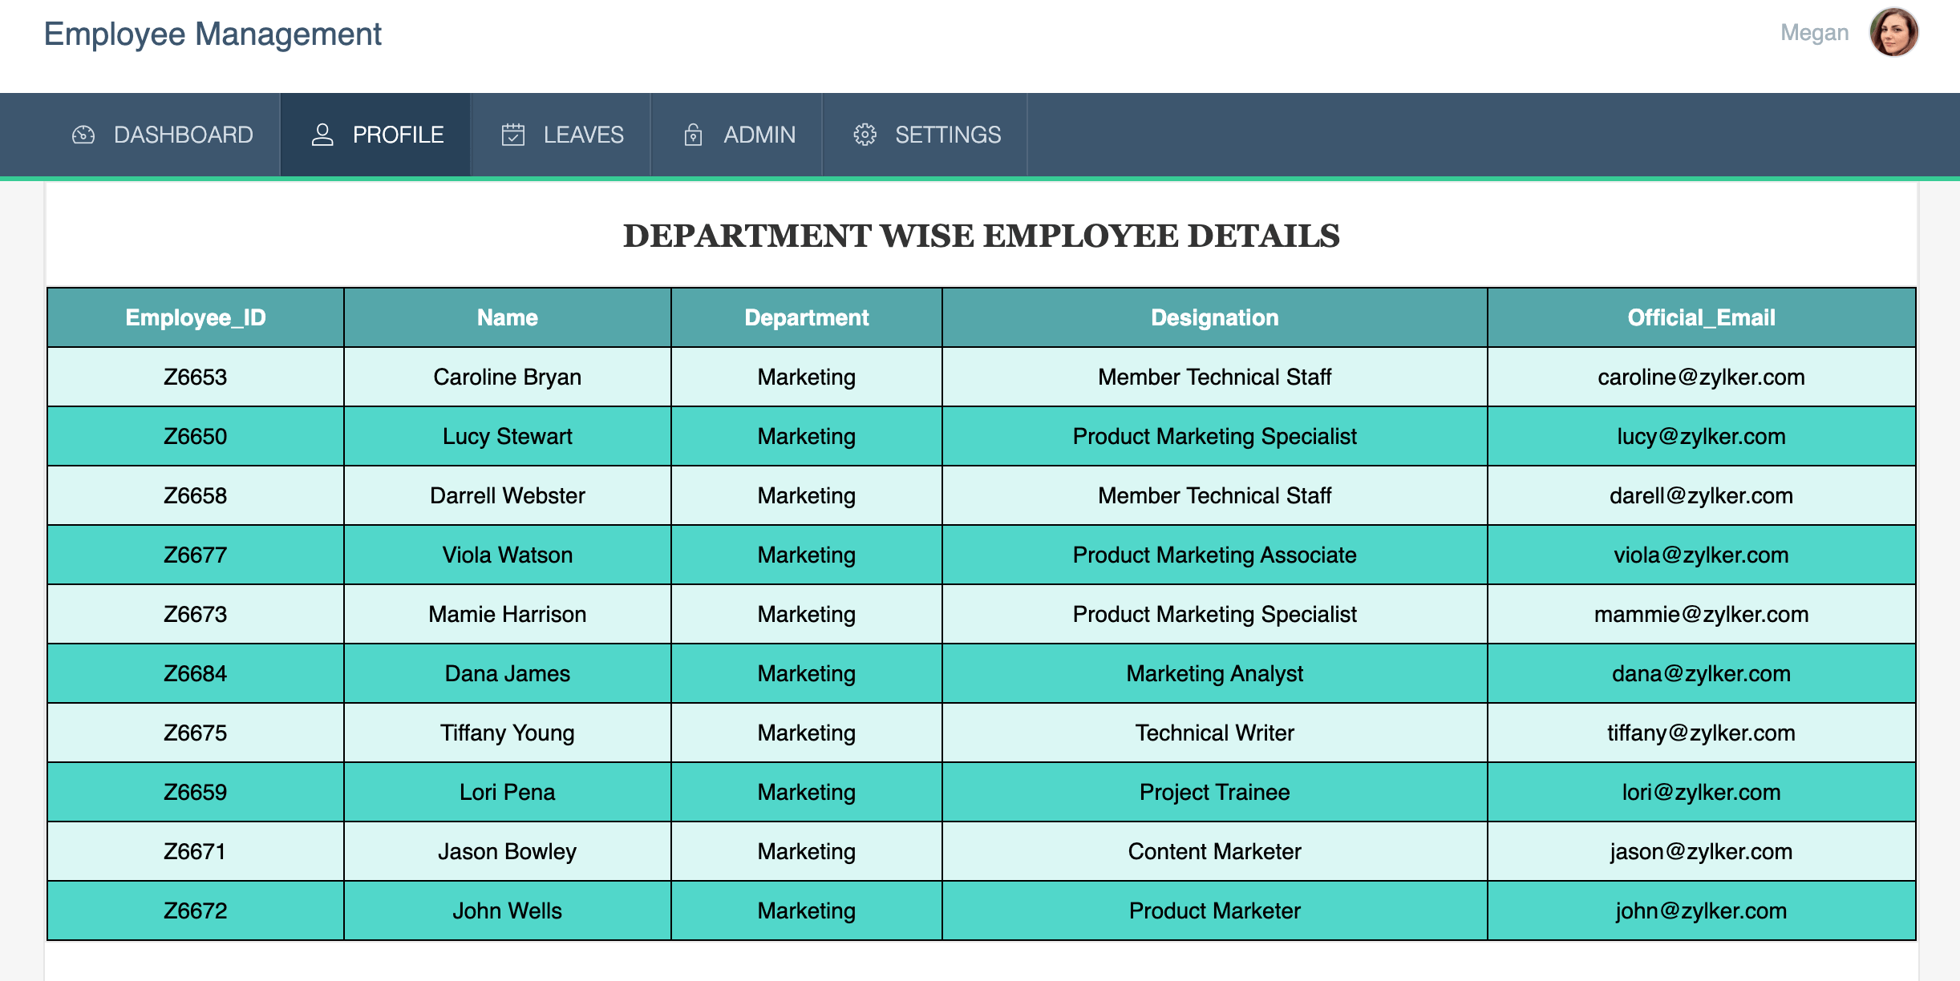Click the Admin lock icon

[693, 135]
